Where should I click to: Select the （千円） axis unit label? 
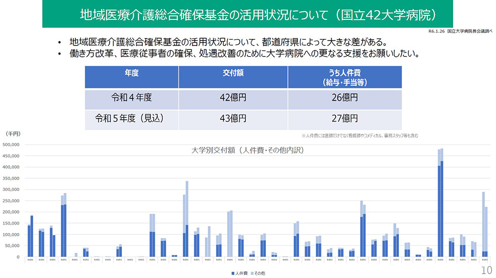[x=12, y=134]
